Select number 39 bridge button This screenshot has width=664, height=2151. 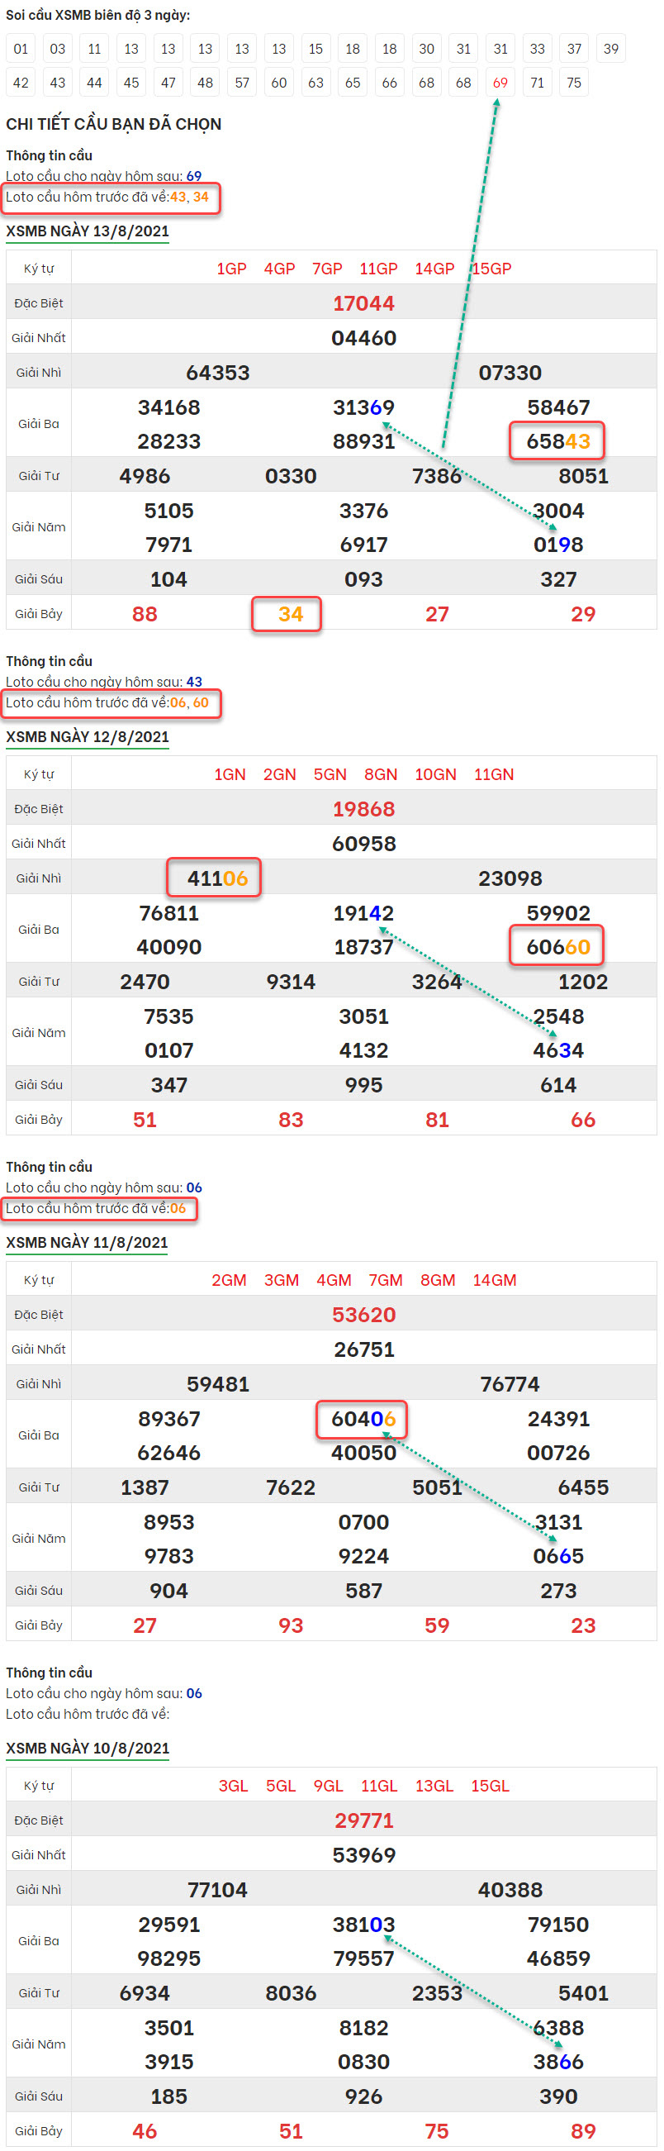(x=610, y=49)
